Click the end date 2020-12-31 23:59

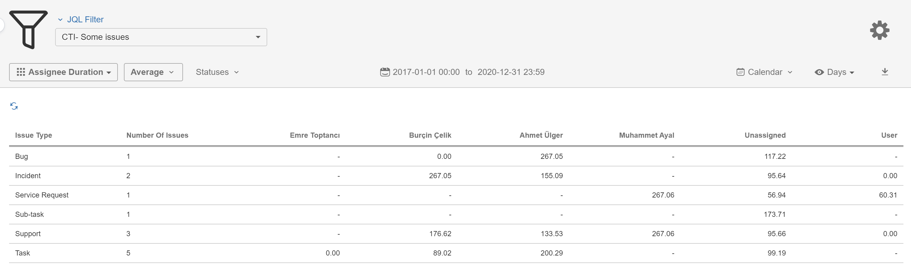click(x=511, y=72)
